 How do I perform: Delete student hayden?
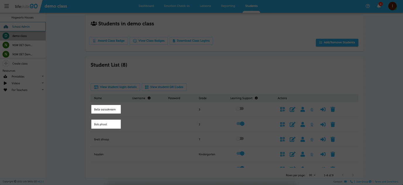point(333,154)
